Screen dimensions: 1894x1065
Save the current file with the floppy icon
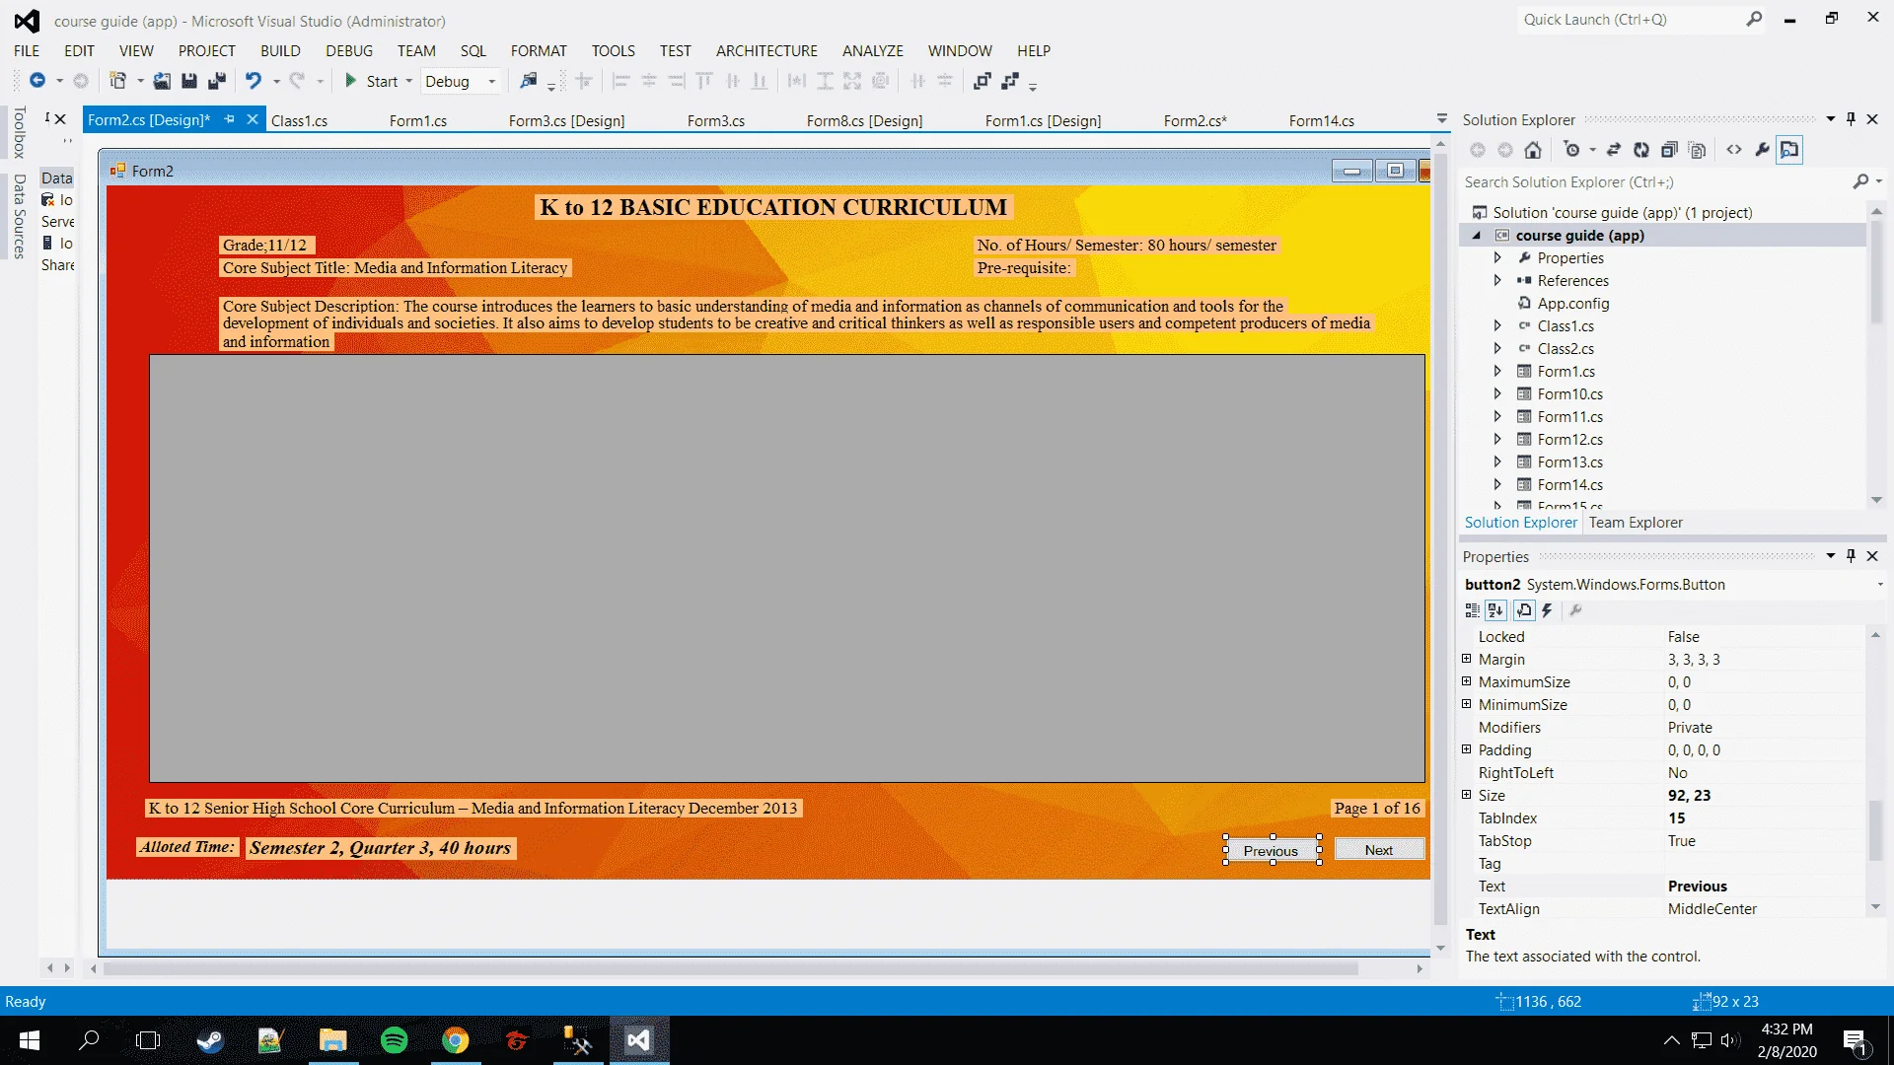[189, 81]
